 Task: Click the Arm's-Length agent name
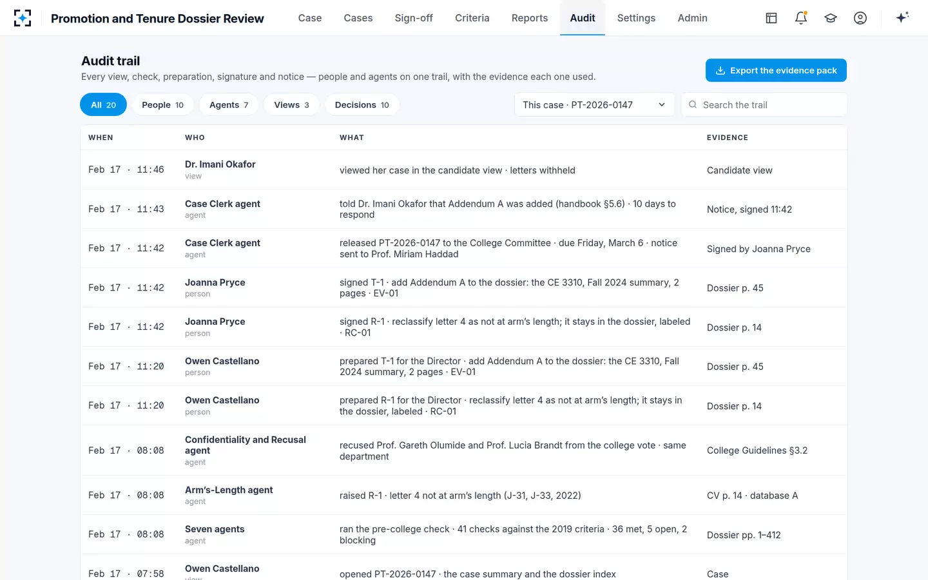229,490
